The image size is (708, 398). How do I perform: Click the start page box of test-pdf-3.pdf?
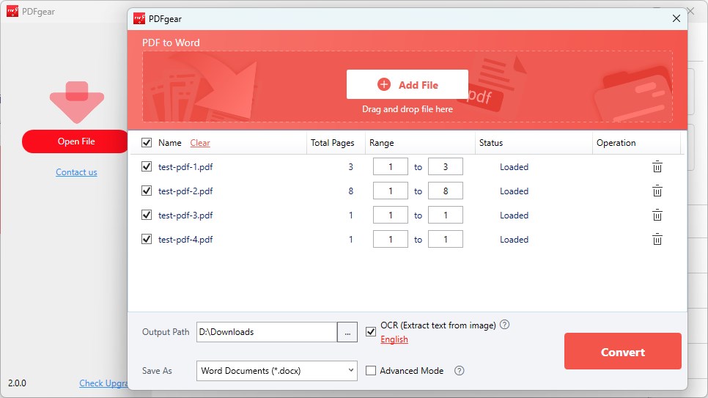[x=391, y=215]
